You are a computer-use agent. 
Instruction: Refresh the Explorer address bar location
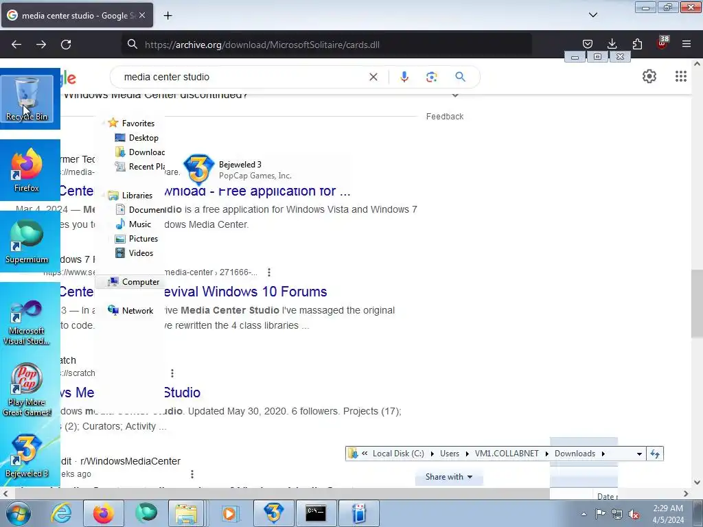(655, 454)
